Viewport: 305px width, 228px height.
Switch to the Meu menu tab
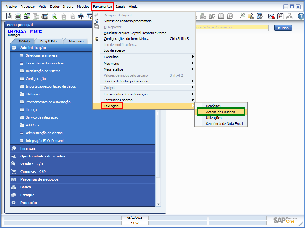point(76,41)
